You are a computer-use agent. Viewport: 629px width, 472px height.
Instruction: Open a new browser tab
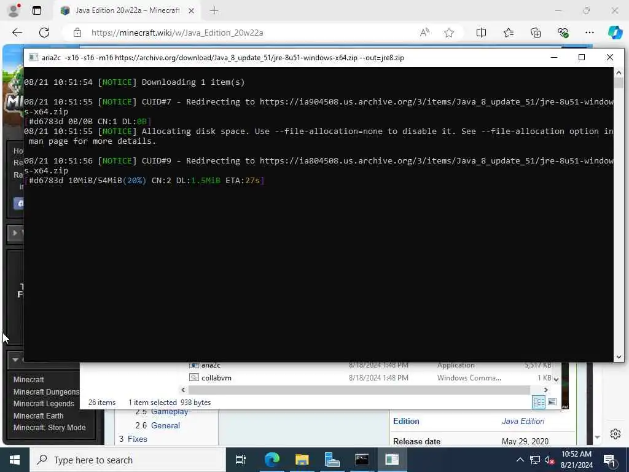214,10
